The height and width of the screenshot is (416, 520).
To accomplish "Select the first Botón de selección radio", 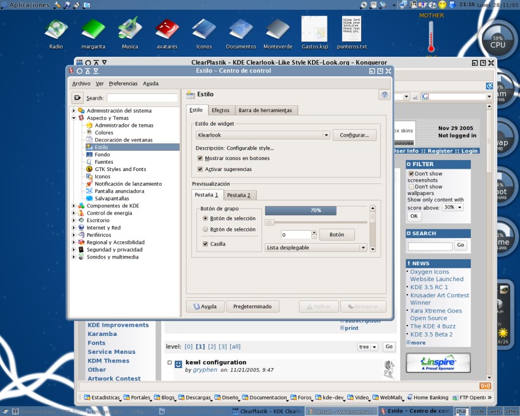I will [206, 218].
